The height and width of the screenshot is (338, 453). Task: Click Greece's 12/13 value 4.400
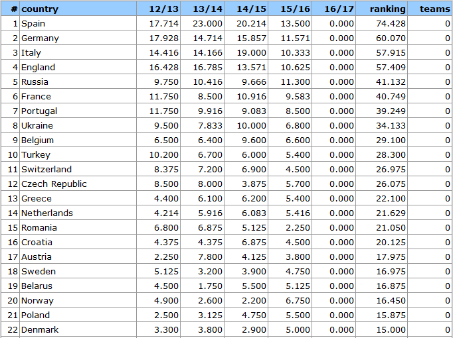166,198
